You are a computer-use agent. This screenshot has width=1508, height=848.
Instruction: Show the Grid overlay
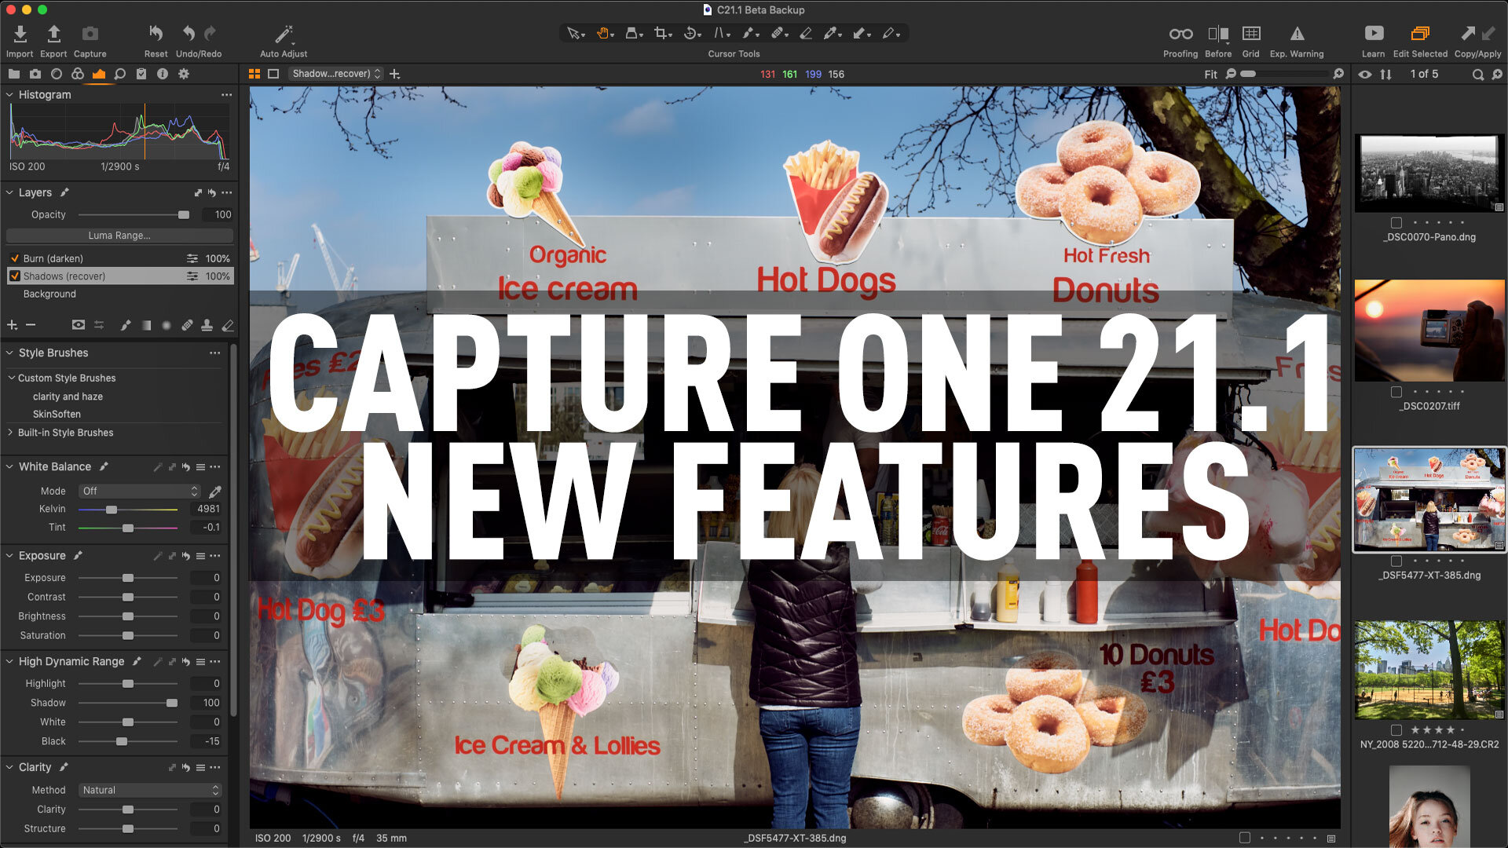coord(1251,34)
